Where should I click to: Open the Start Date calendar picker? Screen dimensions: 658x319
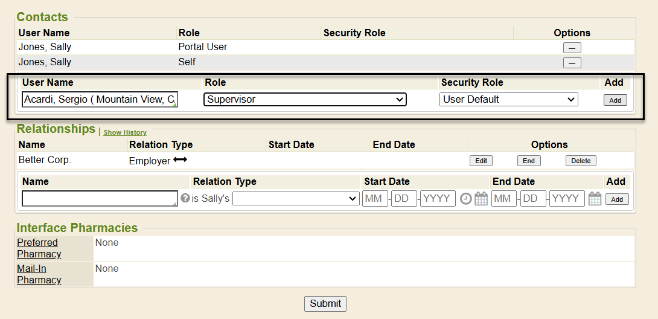coord(481,199)
